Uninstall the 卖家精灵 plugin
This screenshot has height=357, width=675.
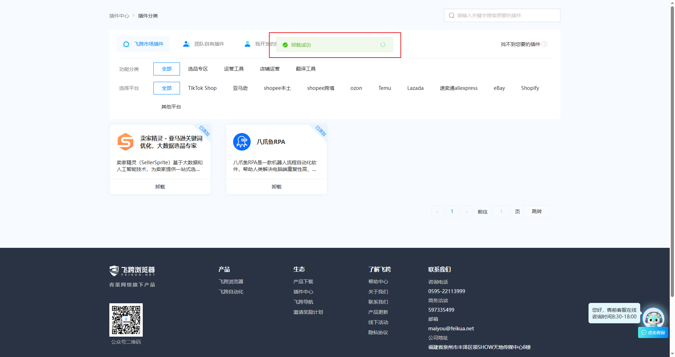tap(160, 187)
